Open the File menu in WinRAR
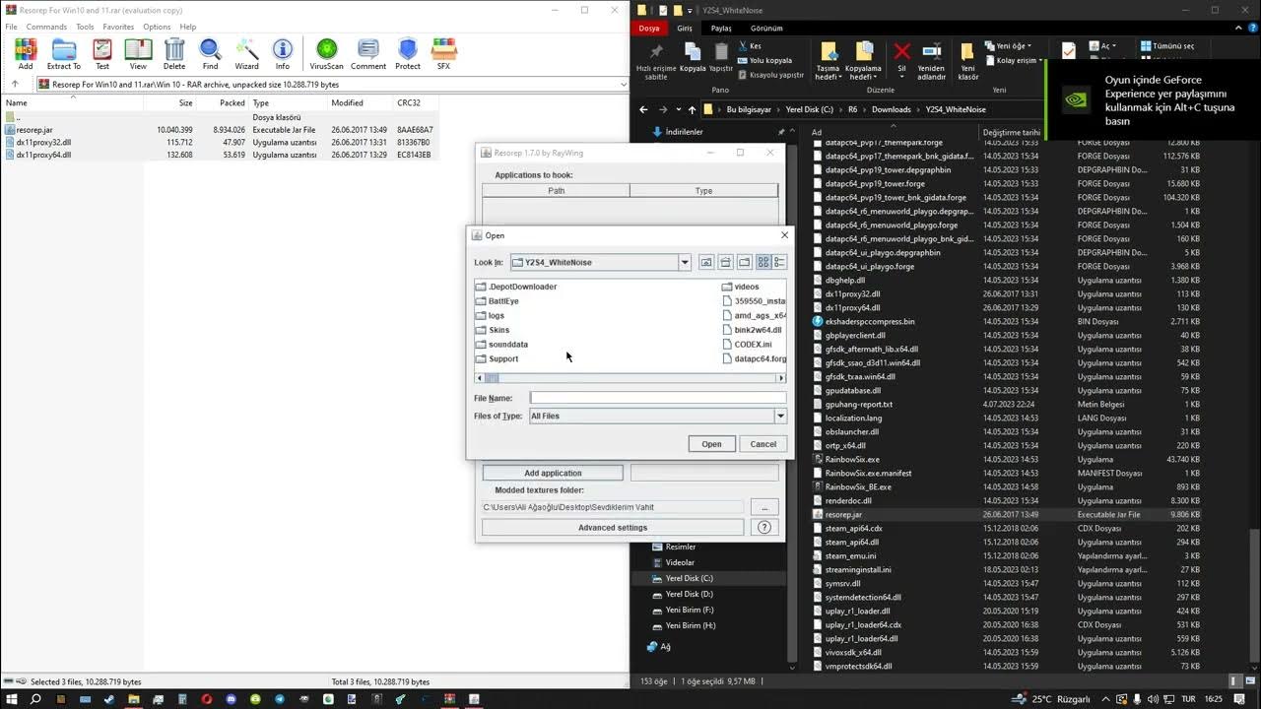The image size is (1261, 709). [12, 27]
